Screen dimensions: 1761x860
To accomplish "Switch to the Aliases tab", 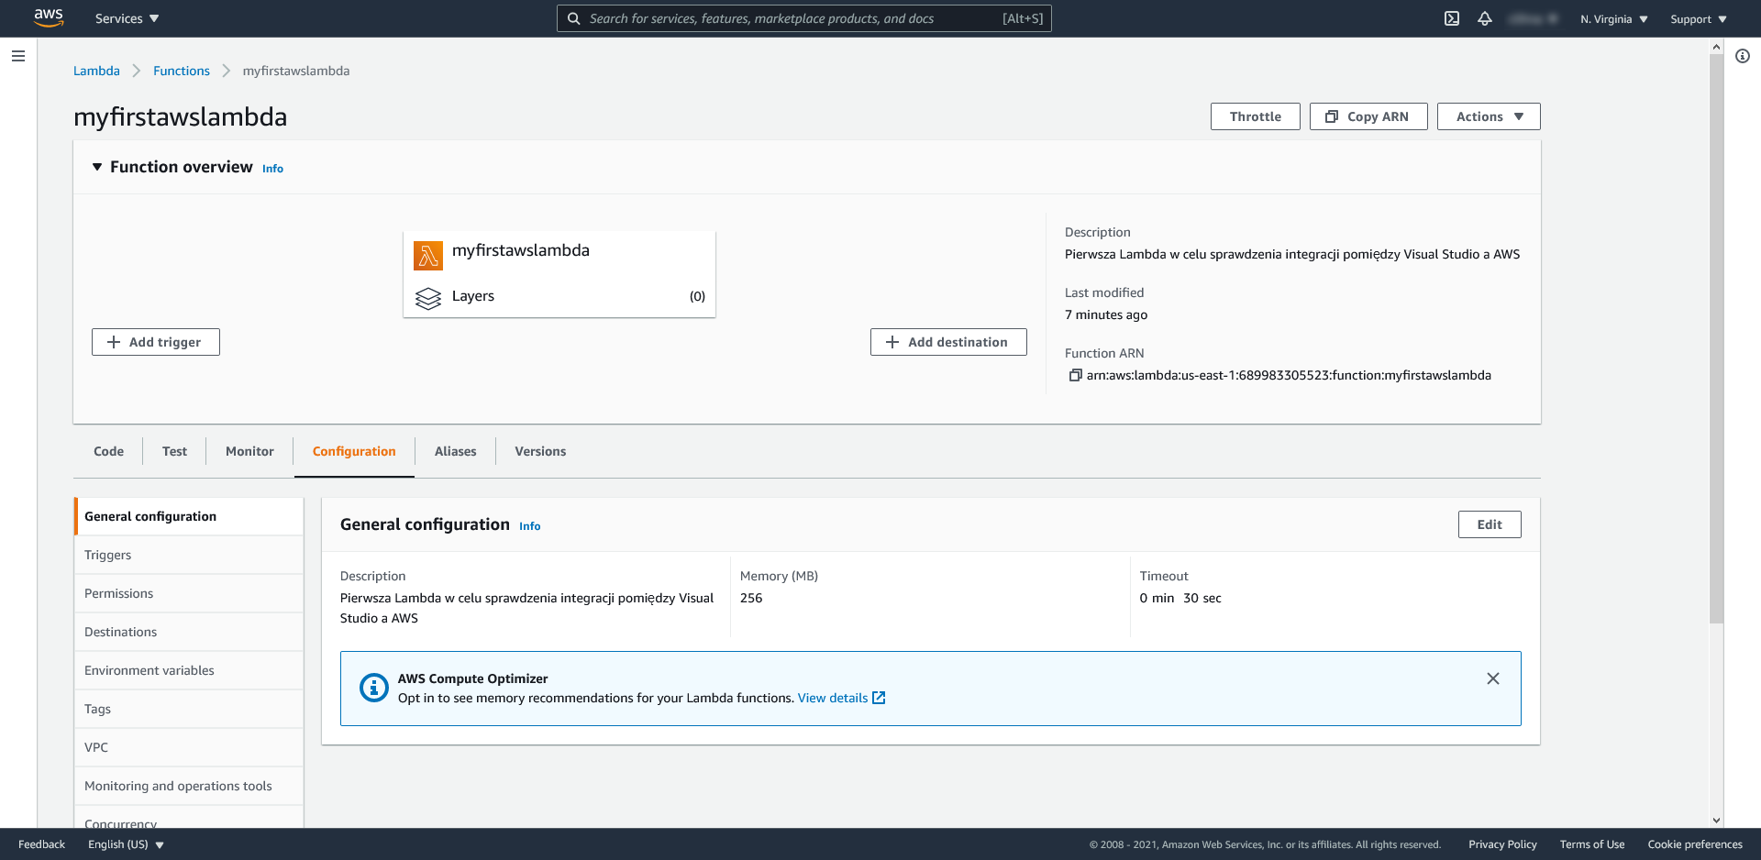I will pos(455,451).
